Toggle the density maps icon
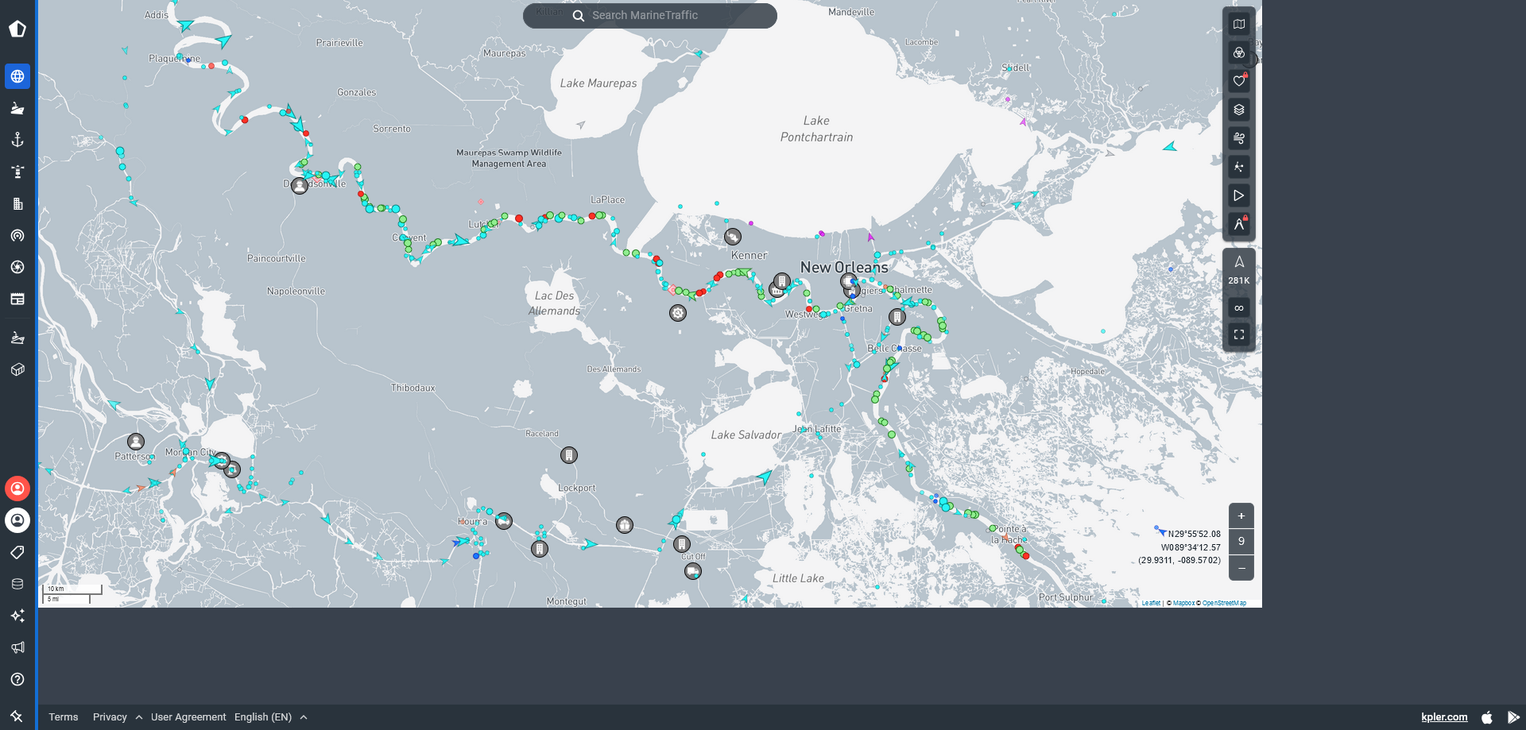Viewport: 1526px width, 730px height. [x=1239, y=167]
